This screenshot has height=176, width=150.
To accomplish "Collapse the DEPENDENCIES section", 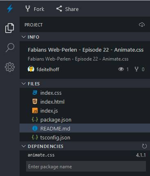I will pyautogui.click(x=24, y=146).
